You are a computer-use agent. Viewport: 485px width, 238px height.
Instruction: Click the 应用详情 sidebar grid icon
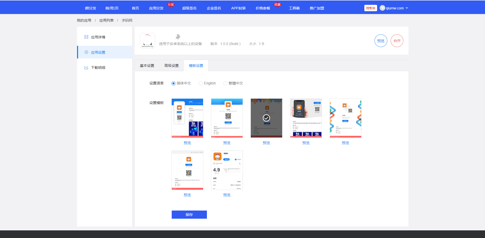click(86, 37)
